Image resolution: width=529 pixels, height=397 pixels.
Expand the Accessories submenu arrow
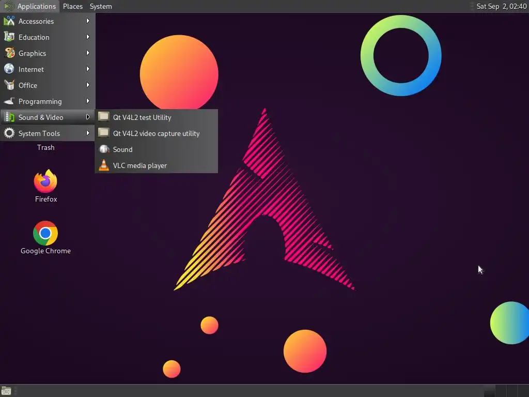[88, 21]
